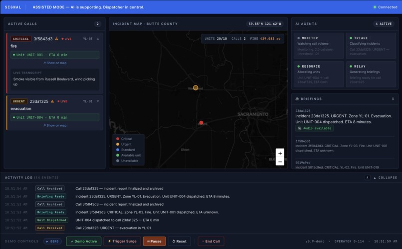The image size is (402, 249).
Task: Select the red critical marker near Davis
Action: pyautogui.click(x=201, y=123)
